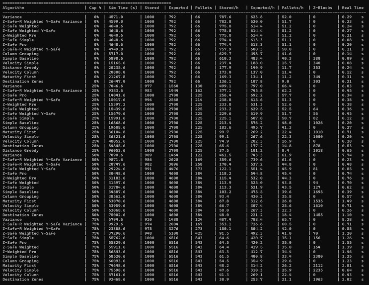Click Z-Blocks value "303"
This screenshot has height=285, width=369.
pos(316,82)
